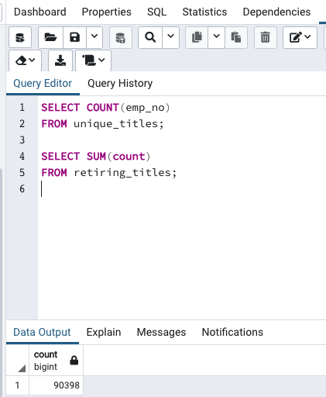Image resolution: width=326 pixels, height=397 pixels.
Task: Delete rows with the trash icon
Action: point(266,37)
